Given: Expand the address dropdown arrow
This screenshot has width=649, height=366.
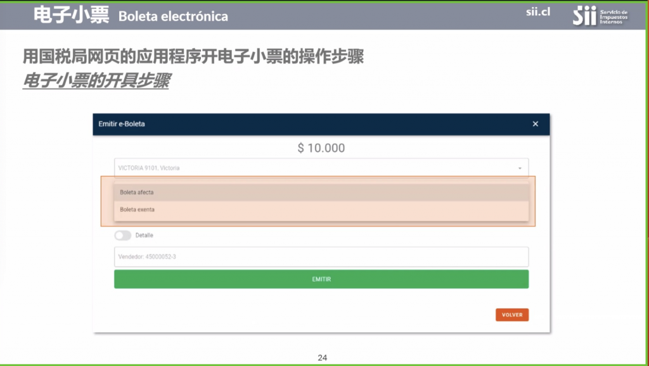Looking at the screenshot, I should [x=520, y=168].
